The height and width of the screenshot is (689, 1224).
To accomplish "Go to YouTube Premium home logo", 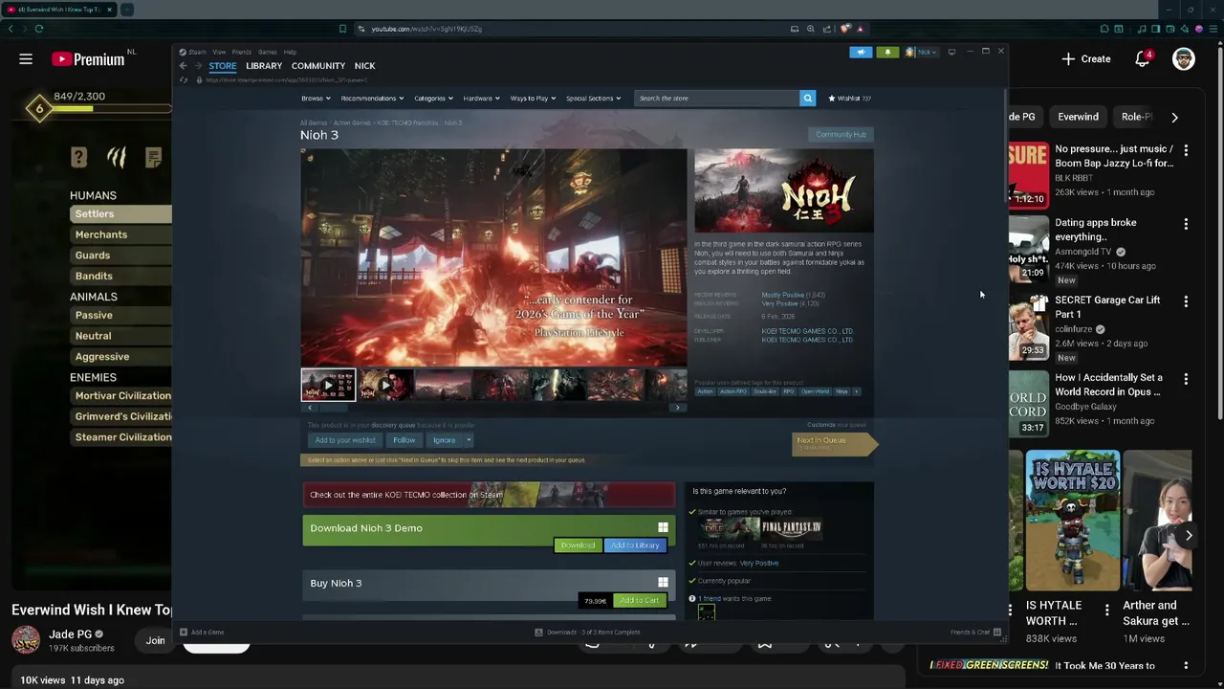I will click(88, 59).
